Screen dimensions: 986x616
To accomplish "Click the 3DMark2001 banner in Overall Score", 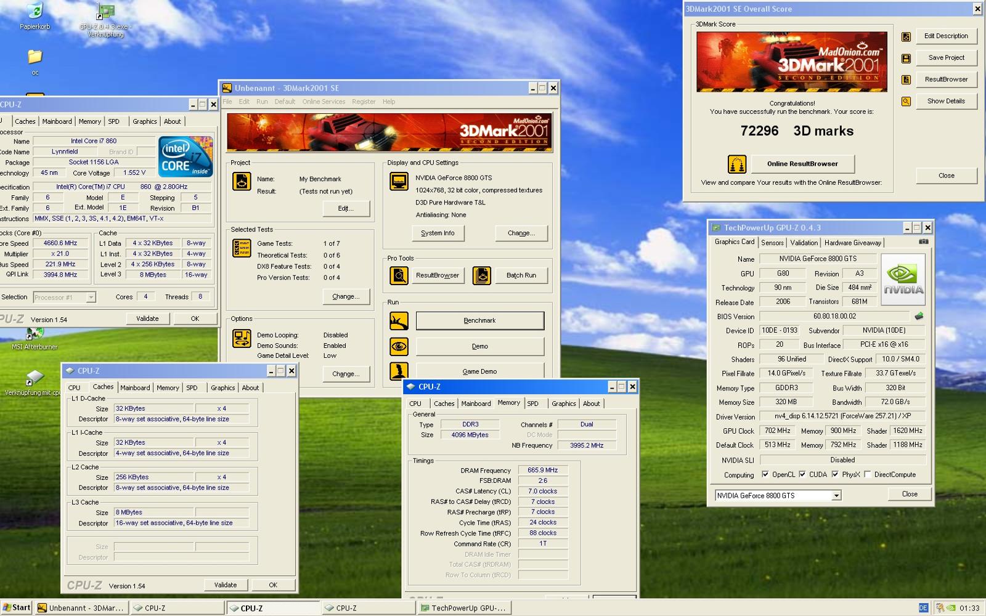I will pyautogui.click(x=791, y=62).
